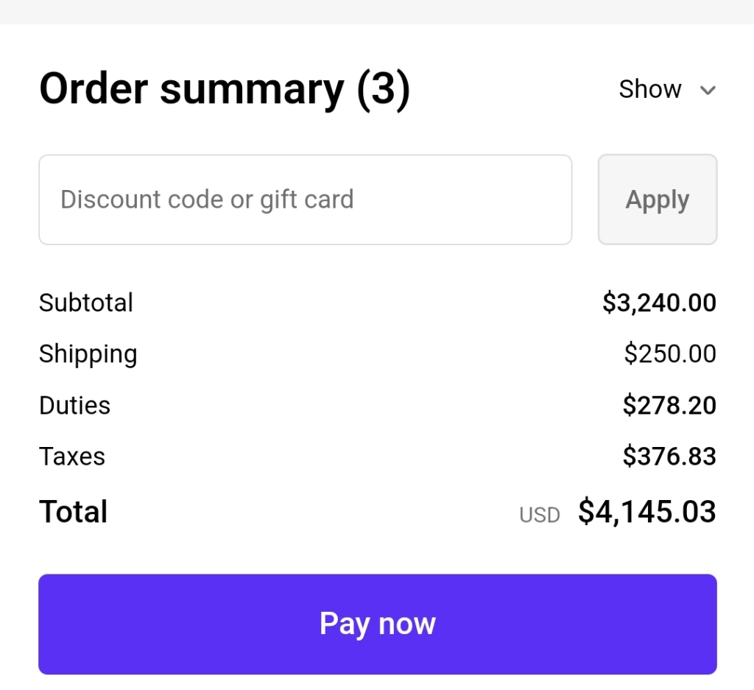Image resolution: width=754 pixels, height=690 pixels.
Task: Click the $376.83 taxes amount
Action: pos(669,457)
